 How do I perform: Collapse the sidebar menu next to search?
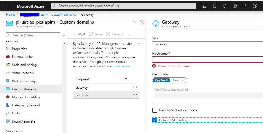64,36
